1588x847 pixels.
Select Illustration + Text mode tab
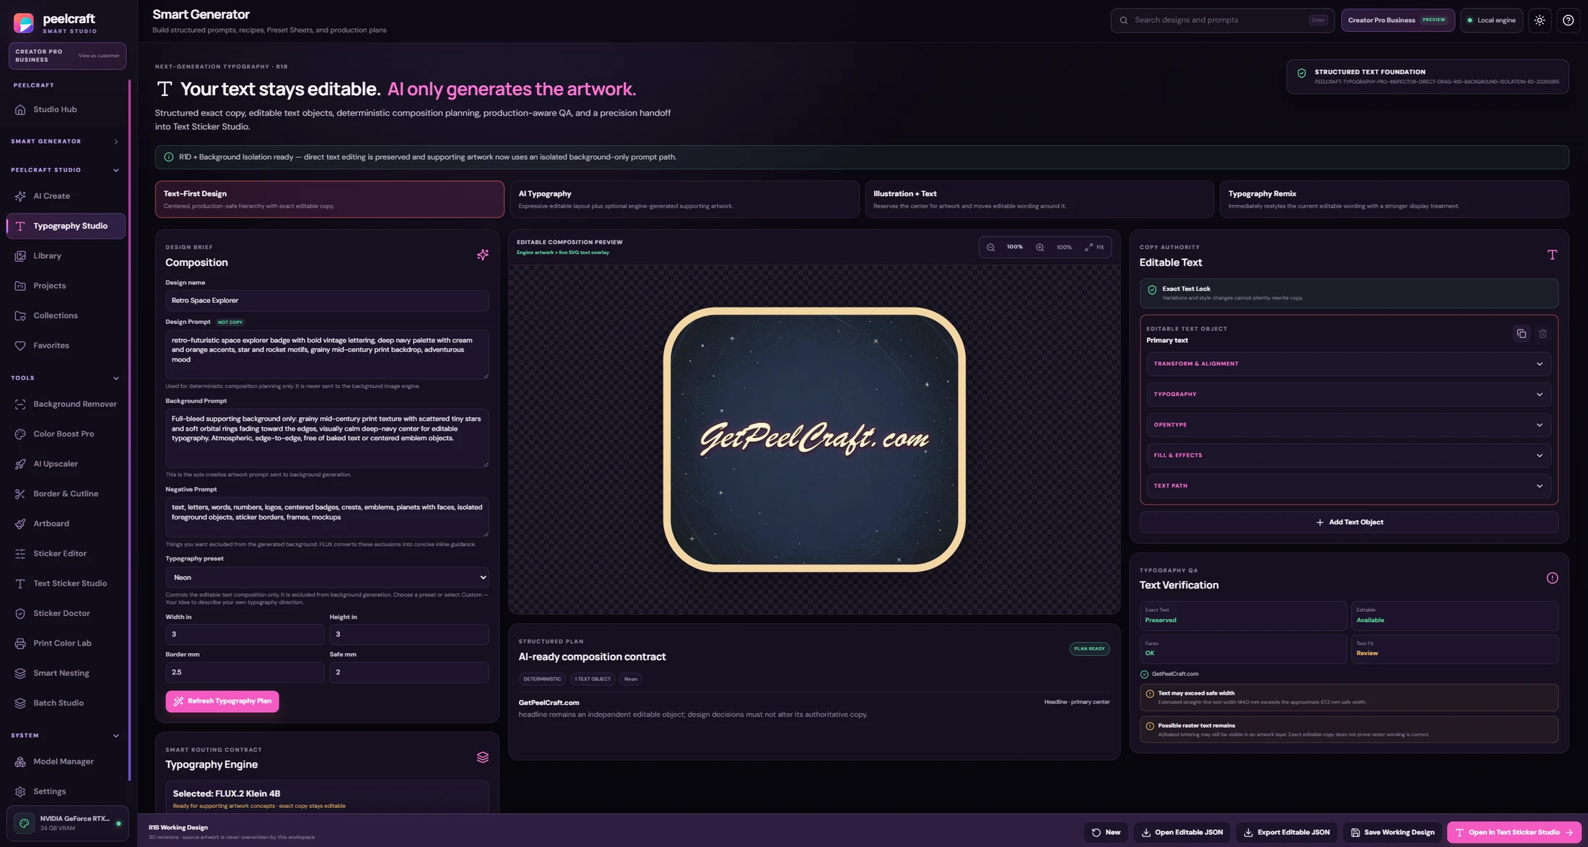1039,199
